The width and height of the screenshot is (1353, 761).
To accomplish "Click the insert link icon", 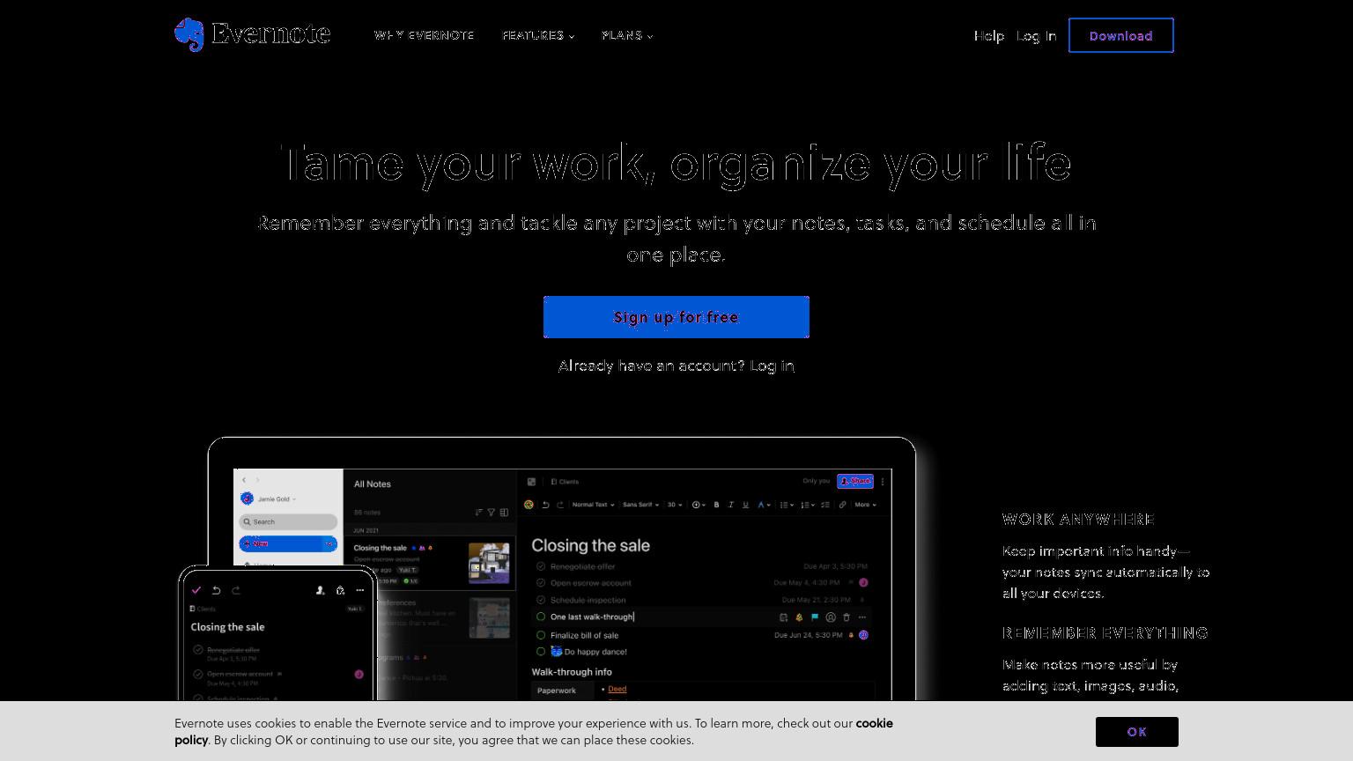I will pos(843,505).
